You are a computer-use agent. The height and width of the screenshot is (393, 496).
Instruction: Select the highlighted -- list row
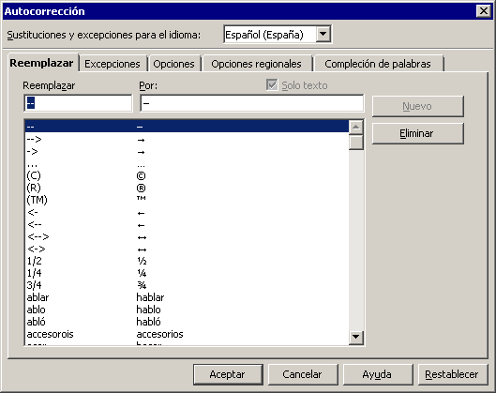(187, 127)
